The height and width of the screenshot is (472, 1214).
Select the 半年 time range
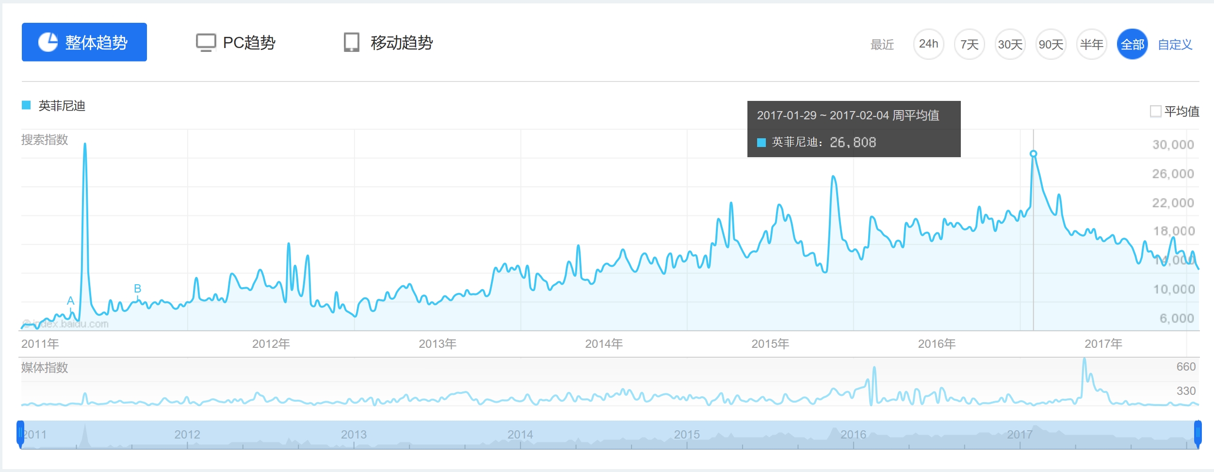pos(1091,44)
